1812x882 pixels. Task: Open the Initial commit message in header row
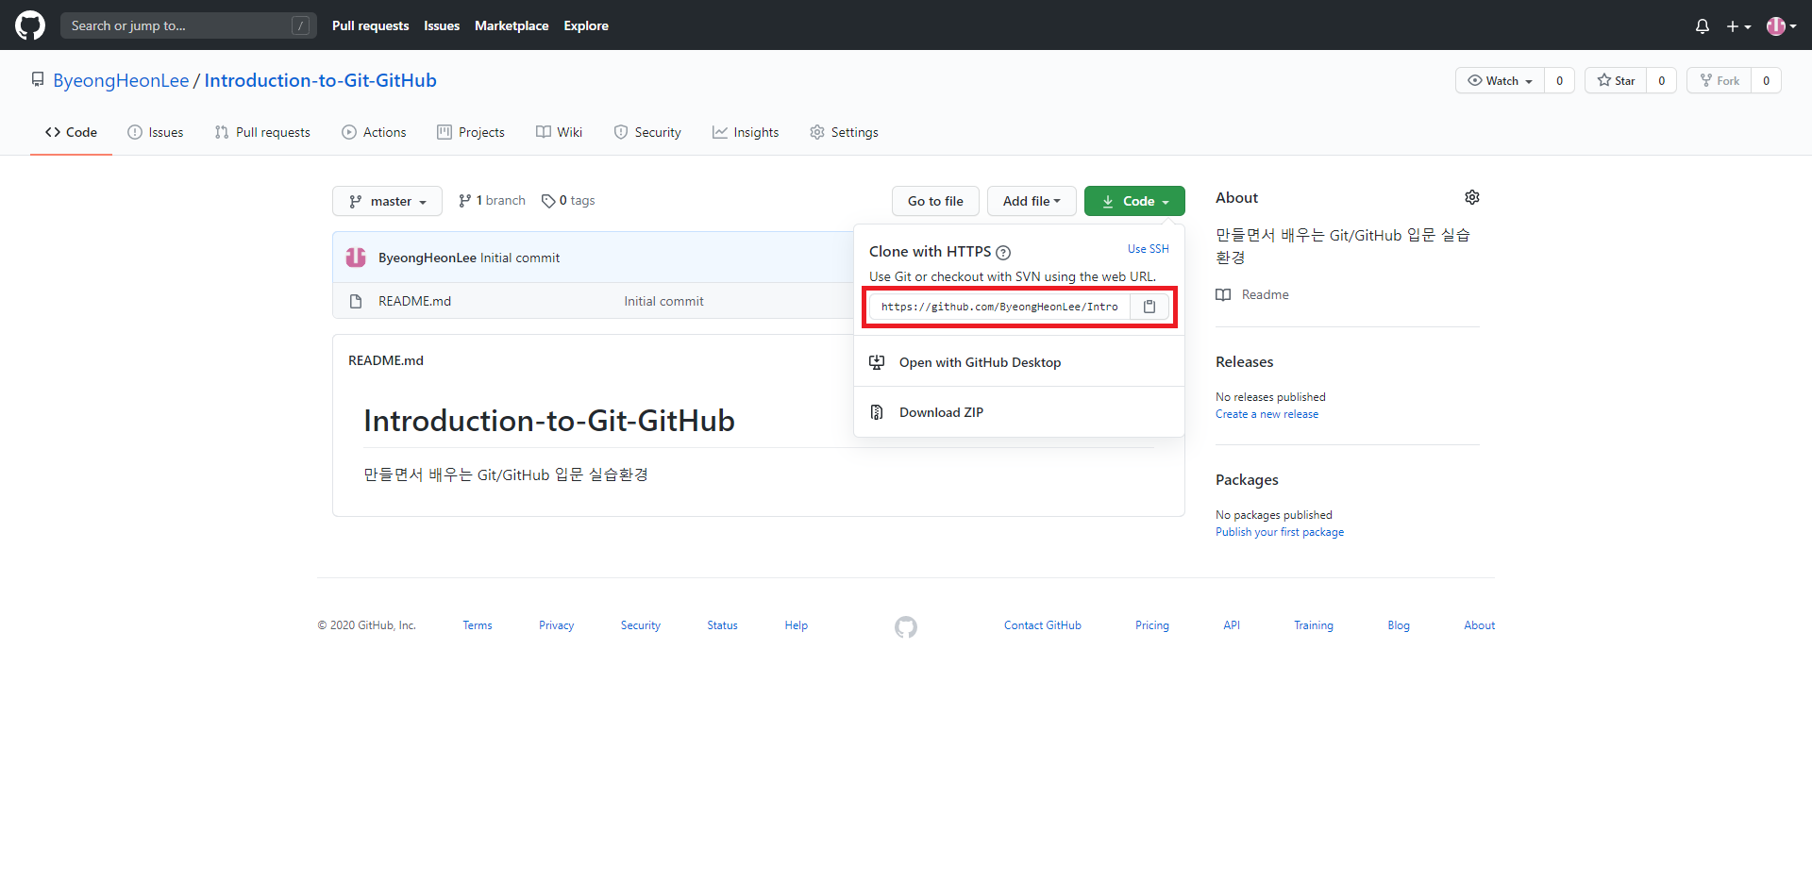point(520,258)
